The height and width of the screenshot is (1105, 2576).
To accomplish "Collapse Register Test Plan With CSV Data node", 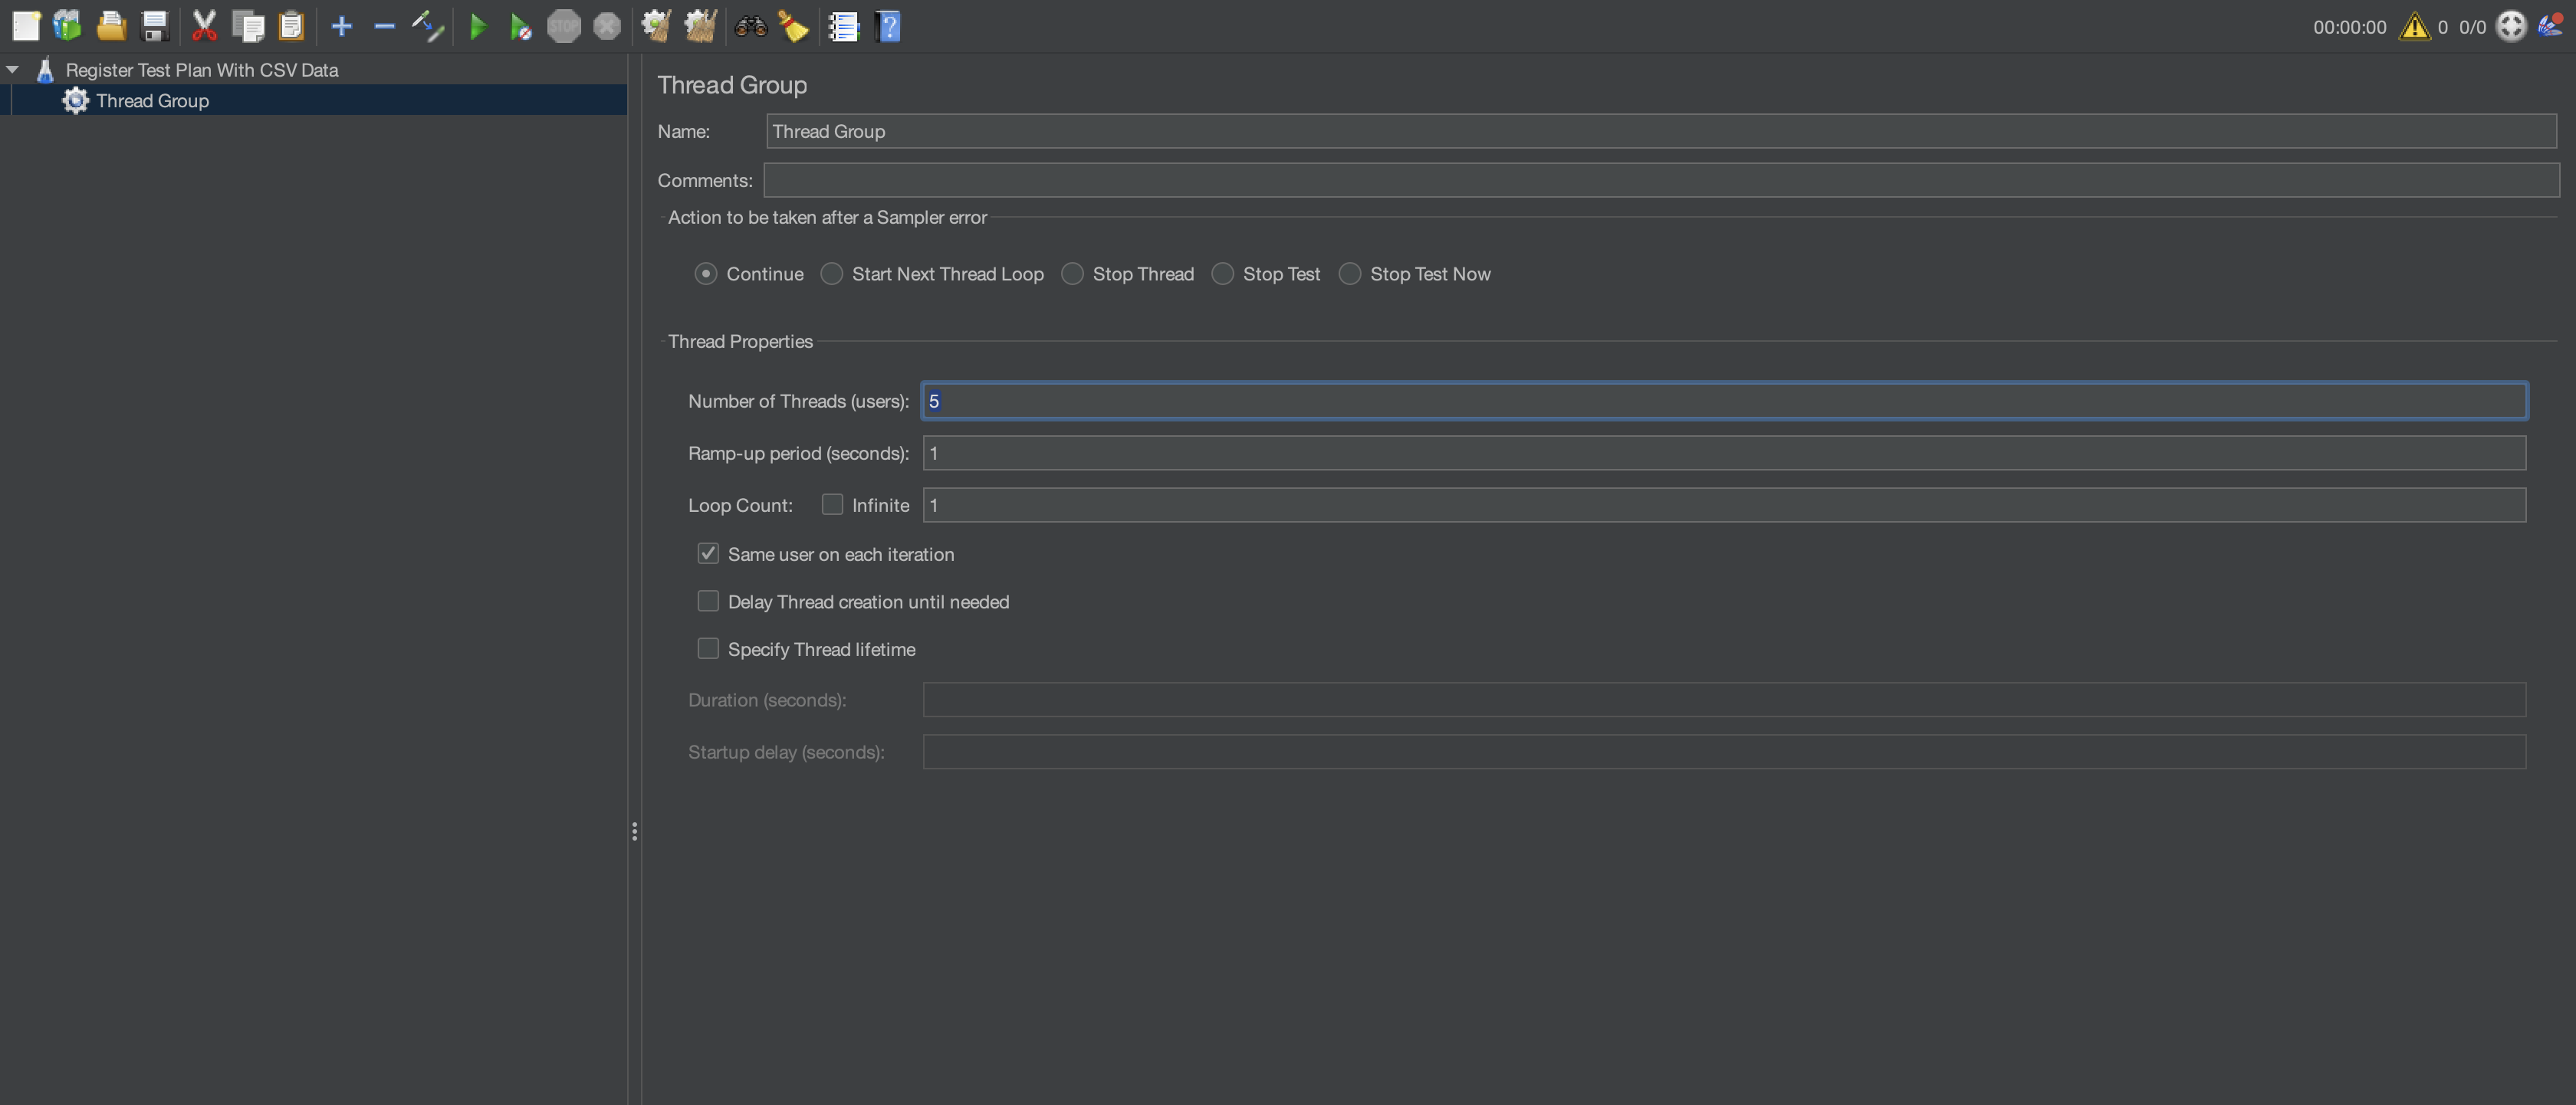I will [x=12, y=69].
